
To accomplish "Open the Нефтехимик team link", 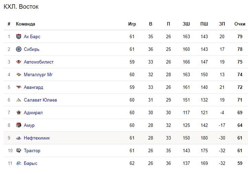I will point(37,138).
